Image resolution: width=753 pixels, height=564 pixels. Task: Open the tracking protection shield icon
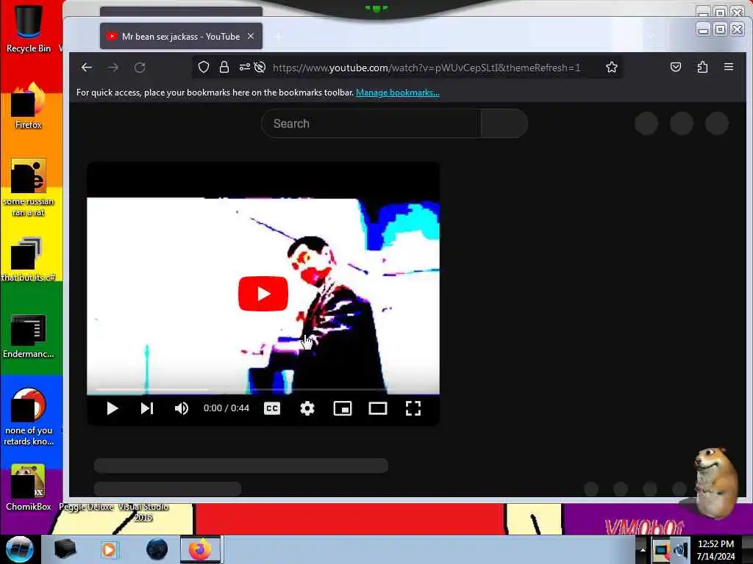(x=204, y=67)
